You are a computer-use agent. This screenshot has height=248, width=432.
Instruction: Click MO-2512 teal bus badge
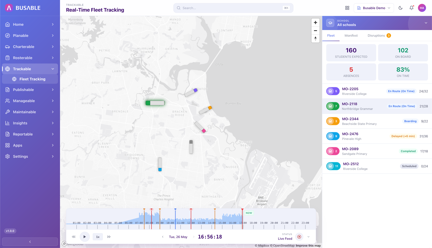tap(333, 166)
